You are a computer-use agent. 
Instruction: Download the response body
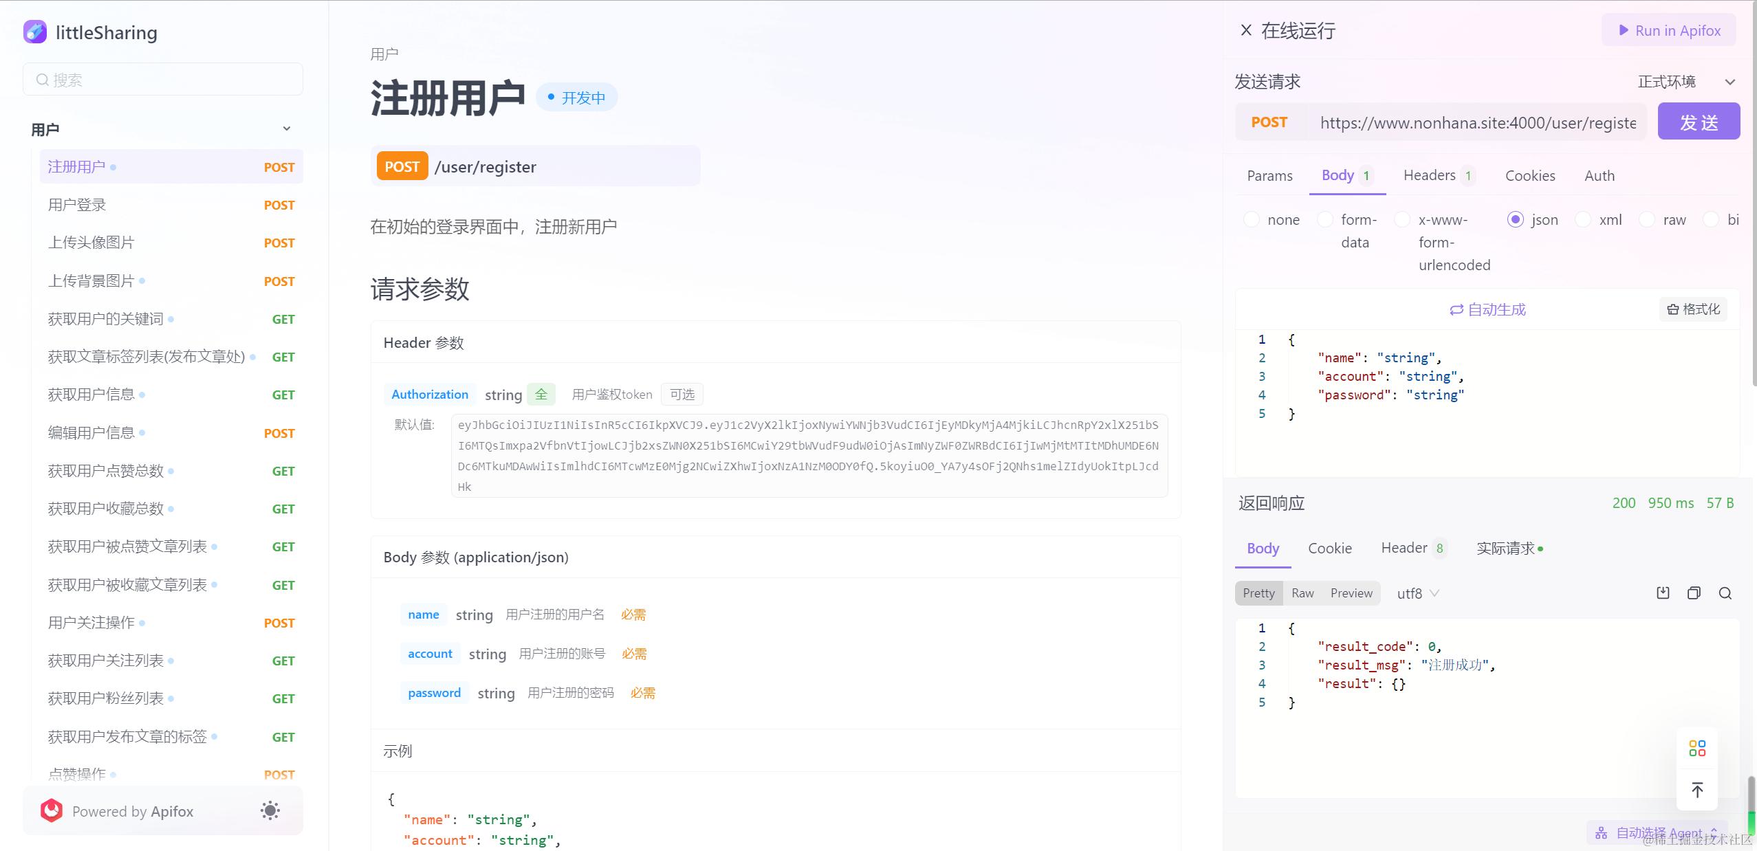[x=1663, y=592]
